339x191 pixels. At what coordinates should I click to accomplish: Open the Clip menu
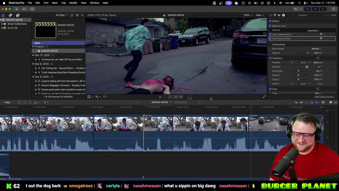tap(64, 3)
